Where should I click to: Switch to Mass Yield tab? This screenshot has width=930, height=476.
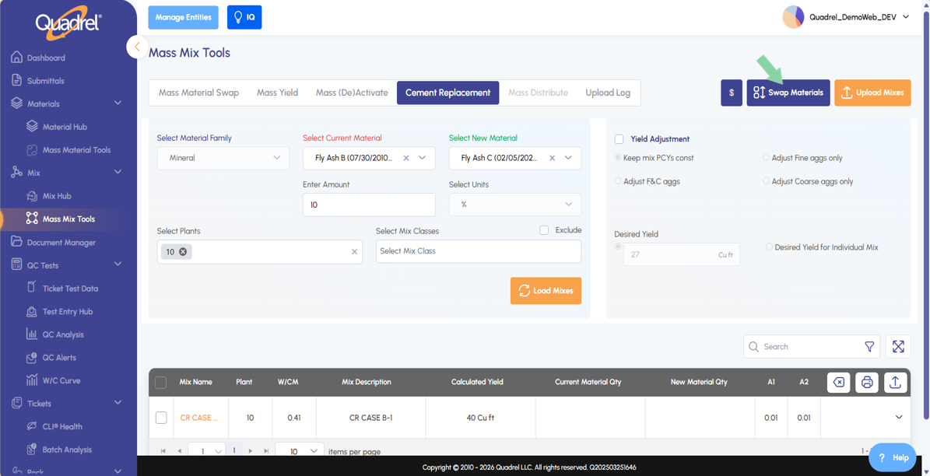click(278, 93)
